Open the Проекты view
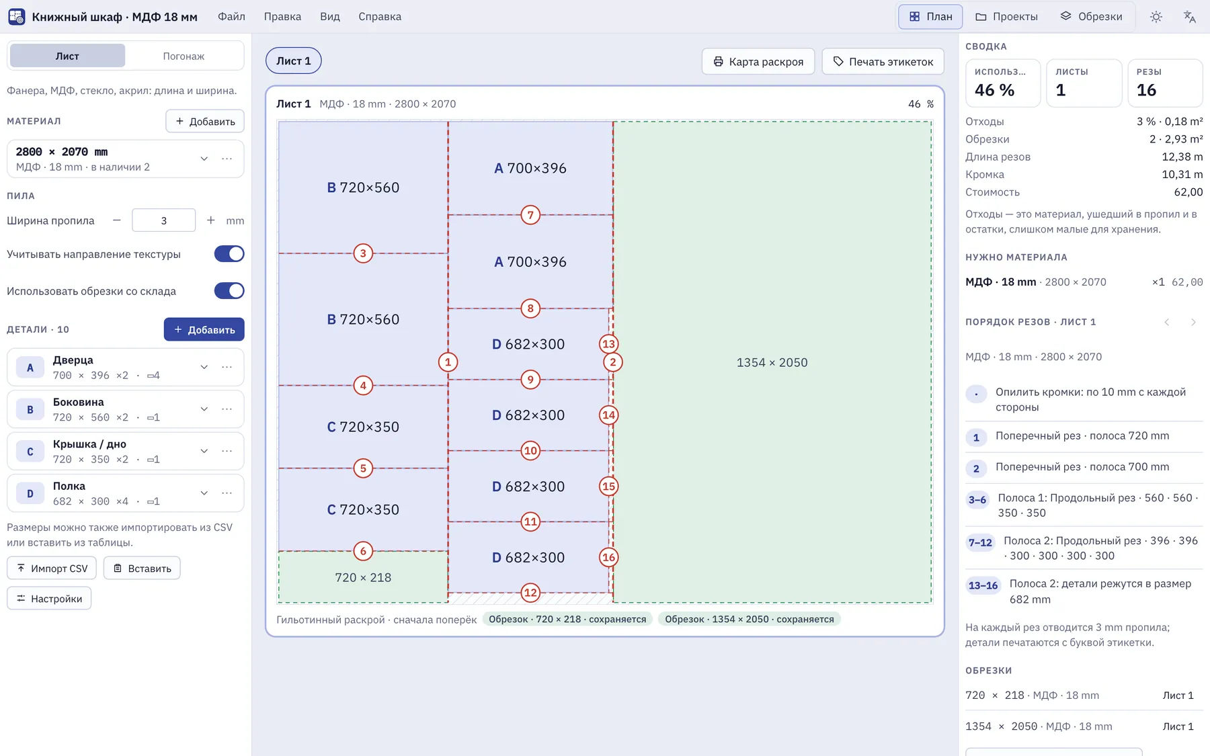 (x=1006, y=17)
